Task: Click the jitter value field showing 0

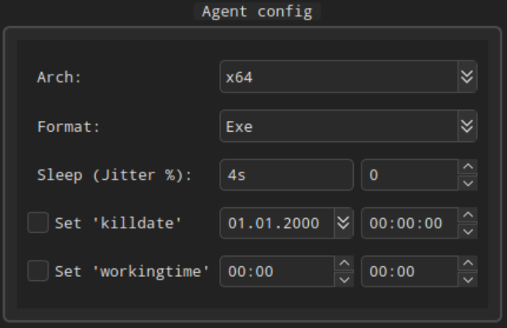Action: (x=410, y=175)
